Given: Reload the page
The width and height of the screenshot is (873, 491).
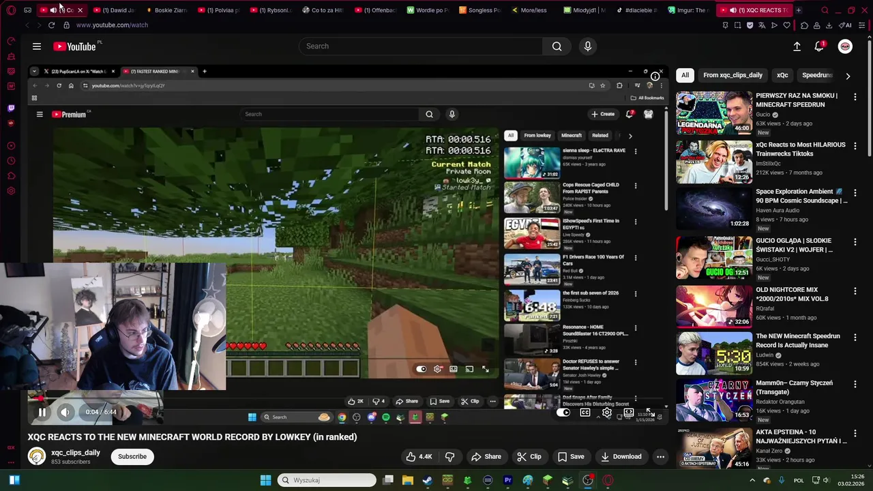Looking at the screenshot, I should 51,25.
